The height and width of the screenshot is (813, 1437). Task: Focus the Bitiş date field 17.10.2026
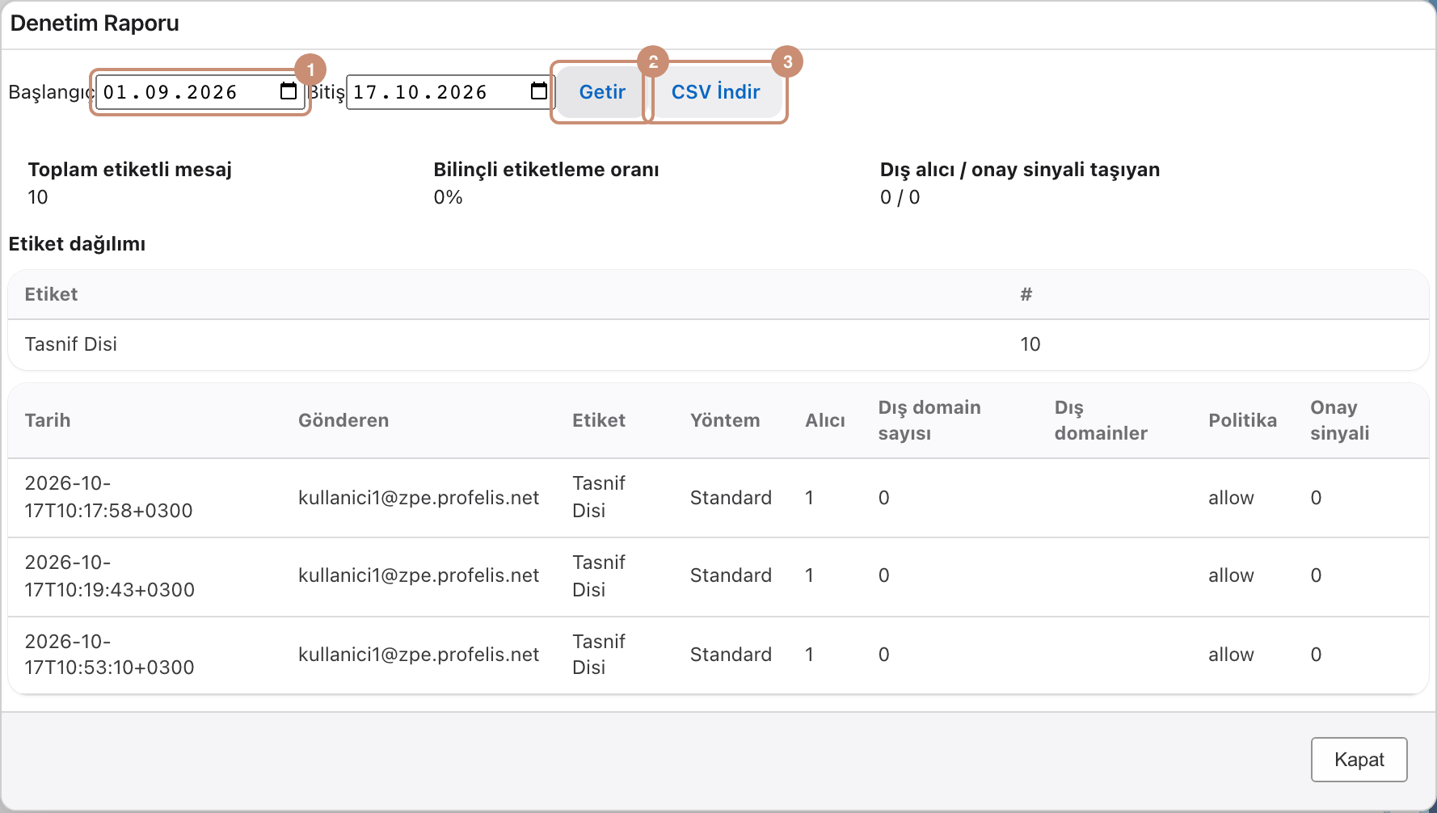(x=450, y=92)
